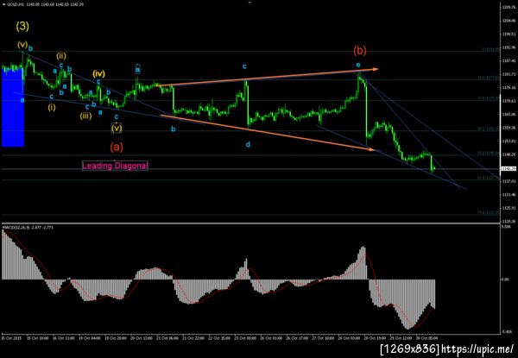Click the 1176.16 price axis value

tap(509, 87)
